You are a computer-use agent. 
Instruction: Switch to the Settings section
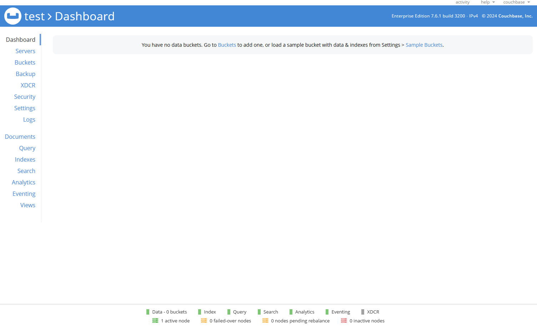[x=25, y=108]
